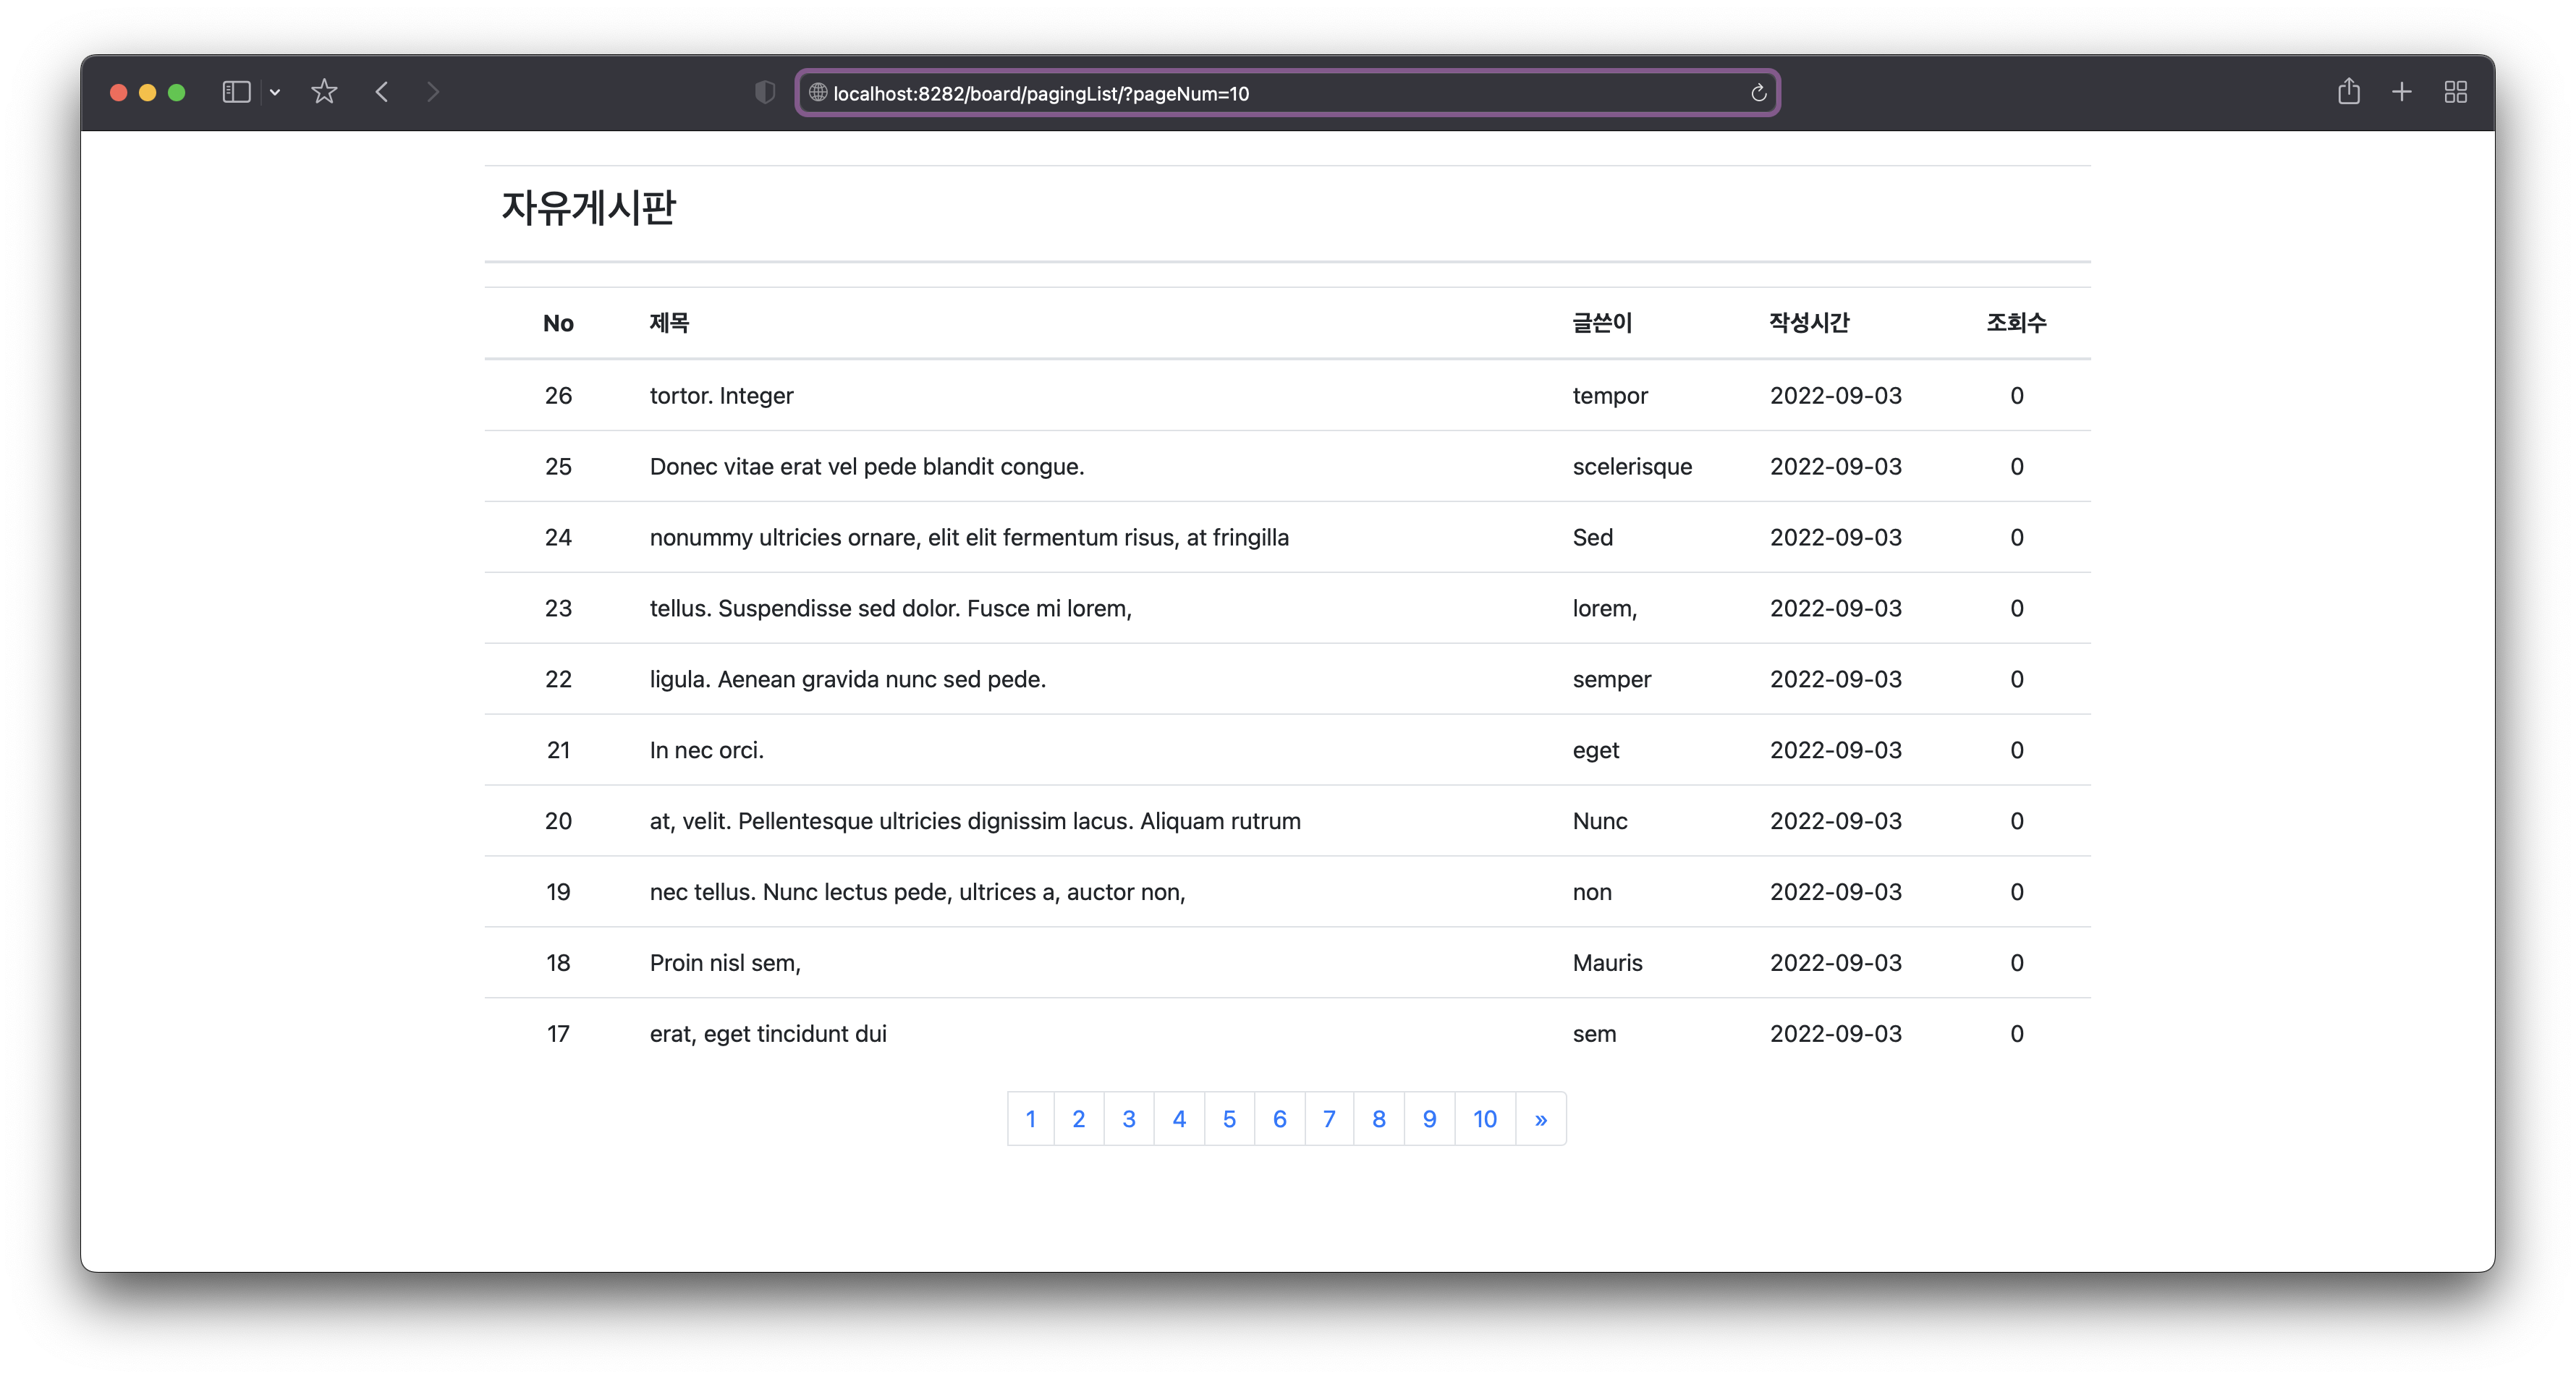Screen dimensions: 2576x1379
Task: Open post starting 'nec tellus. Nunc lectus'
Action: click(x=917, y=892)
